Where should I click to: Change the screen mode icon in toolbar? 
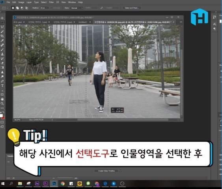(2, 127)
